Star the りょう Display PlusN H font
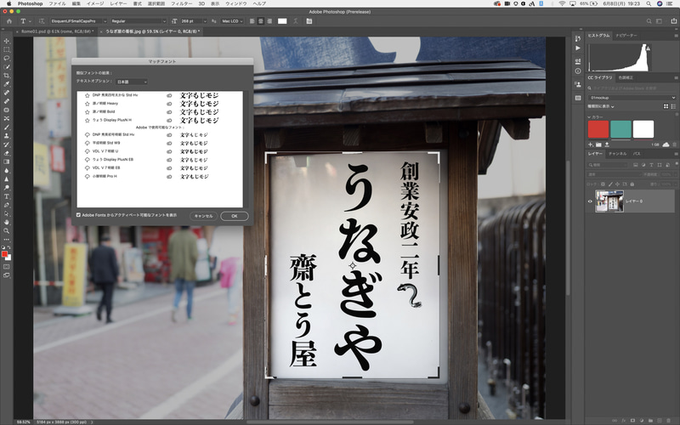Image resolution: width=680 pixels, height=425 pixels. tap(88, 120)
